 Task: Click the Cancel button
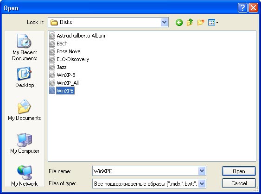pos(239,183)
